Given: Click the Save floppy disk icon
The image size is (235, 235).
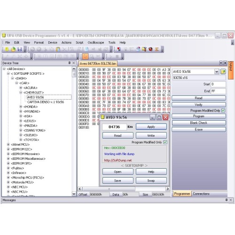Looking at the screenshot, I should [20, 49].
